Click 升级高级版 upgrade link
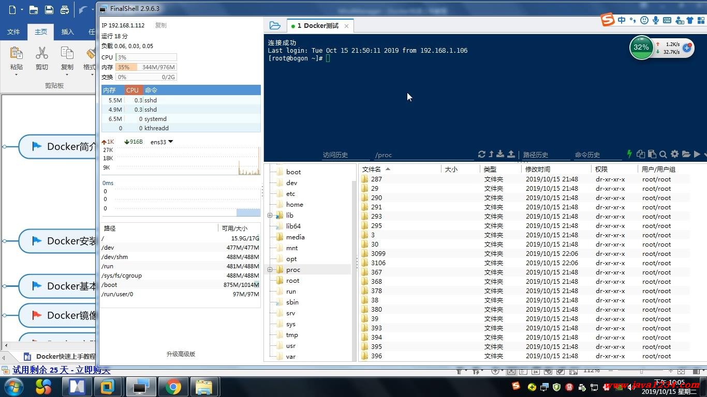 [181, 354]
